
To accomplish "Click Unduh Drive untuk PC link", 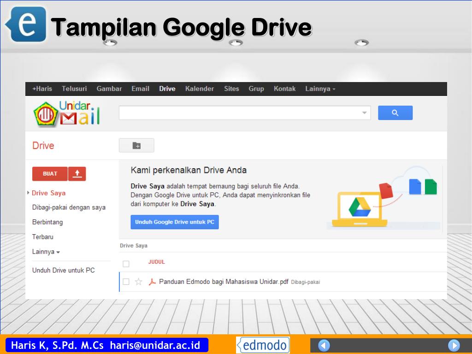I will click(x=64, y=270).
